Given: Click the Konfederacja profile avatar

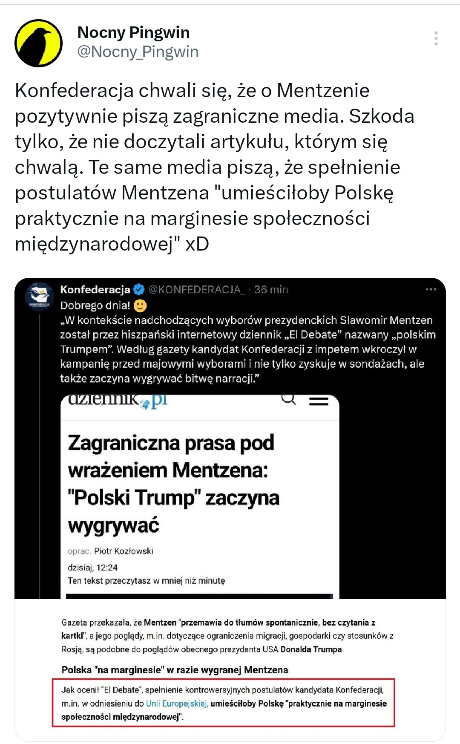Looking at the screenshot, I should [x=39, y=296].
